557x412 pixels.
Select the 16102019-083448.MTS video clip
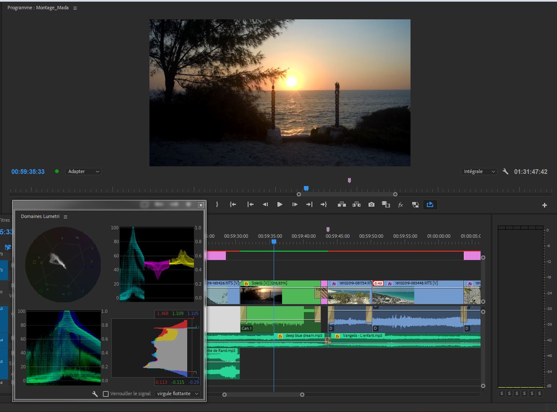coord(418,292)
